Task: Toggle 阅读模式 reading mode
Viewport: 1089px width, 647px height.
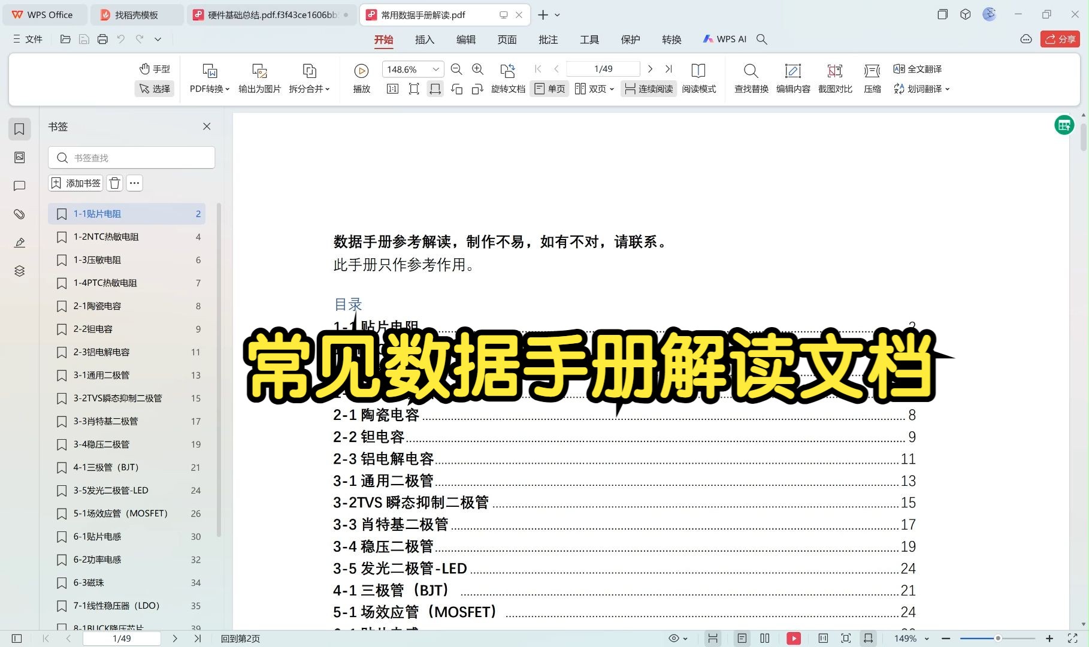Action: coord(698,78)
